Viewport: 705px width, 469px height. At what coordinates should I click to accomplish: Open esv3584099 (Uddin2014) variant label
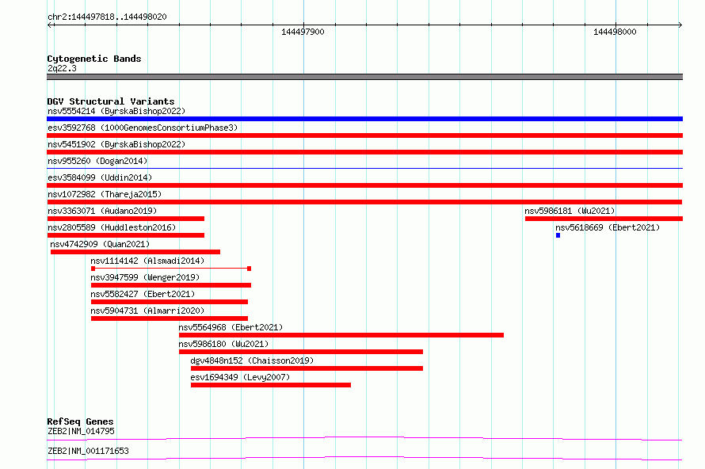coord(100,177)
